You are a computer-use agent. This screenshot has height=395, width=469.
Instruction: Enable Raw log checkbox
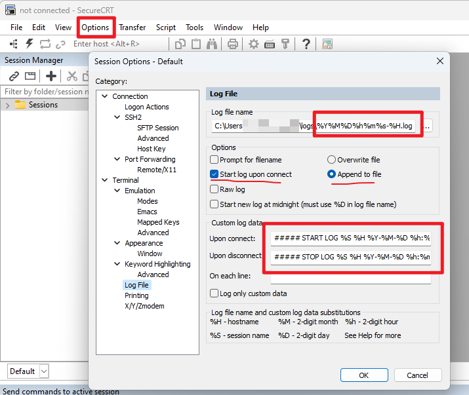pyautogui.click(x=214, y=189)
